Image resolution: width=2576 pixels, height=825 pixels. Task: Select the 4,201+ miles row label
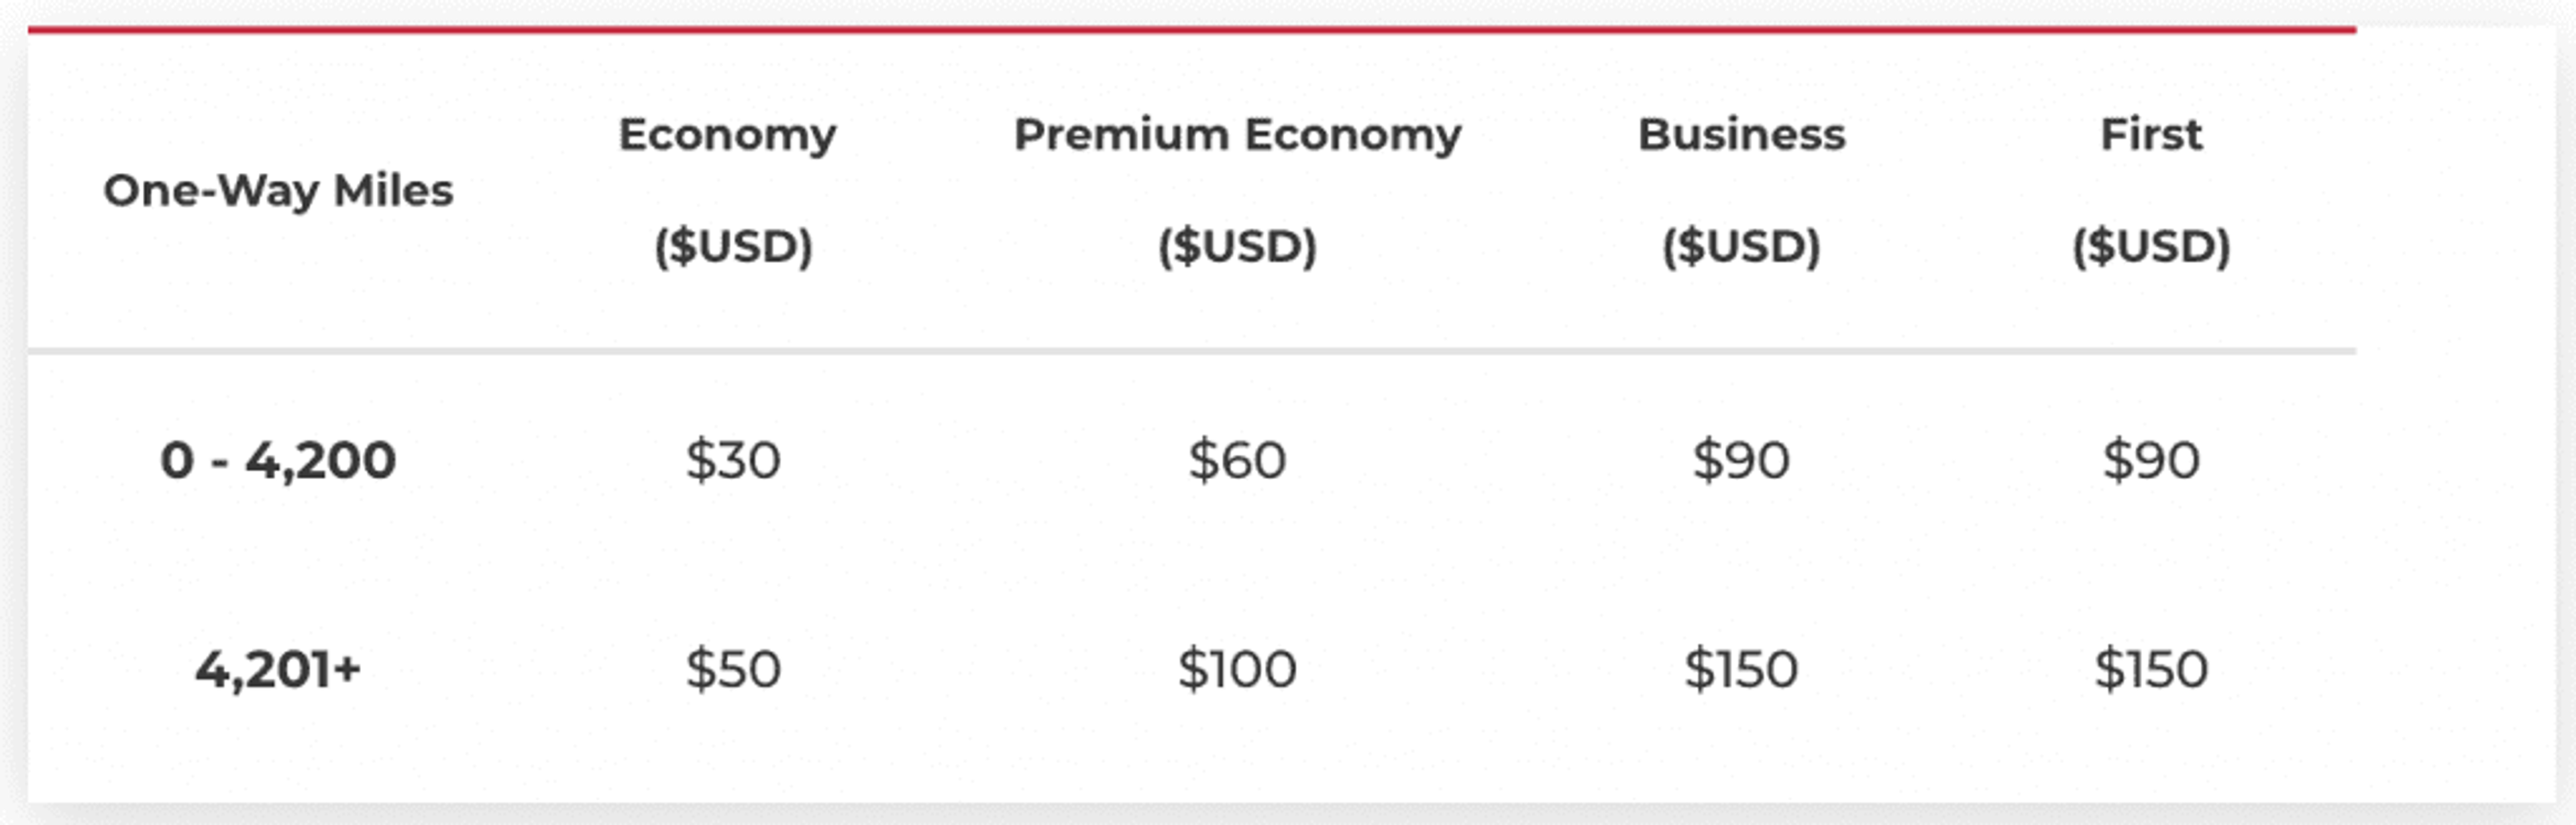pos(278,669)
